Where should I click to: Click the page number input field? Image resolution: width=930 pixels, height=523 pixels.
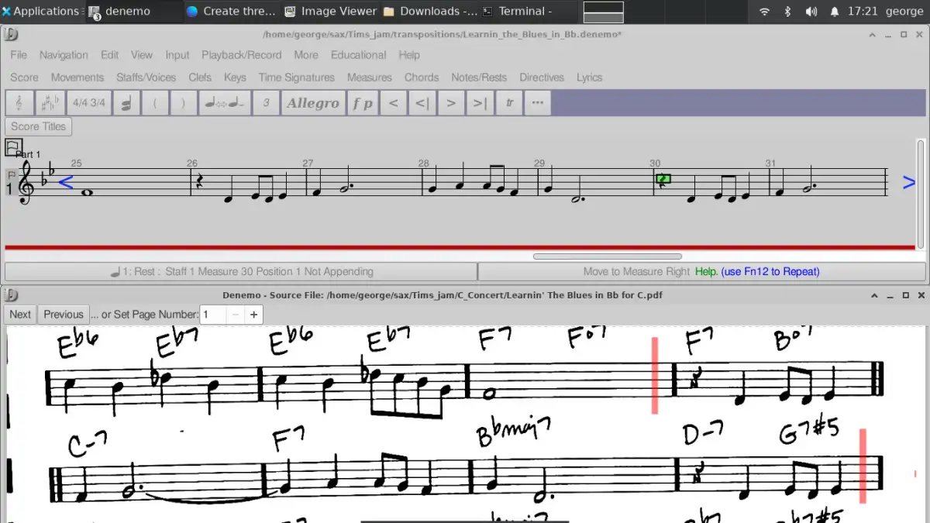(213, 315)
